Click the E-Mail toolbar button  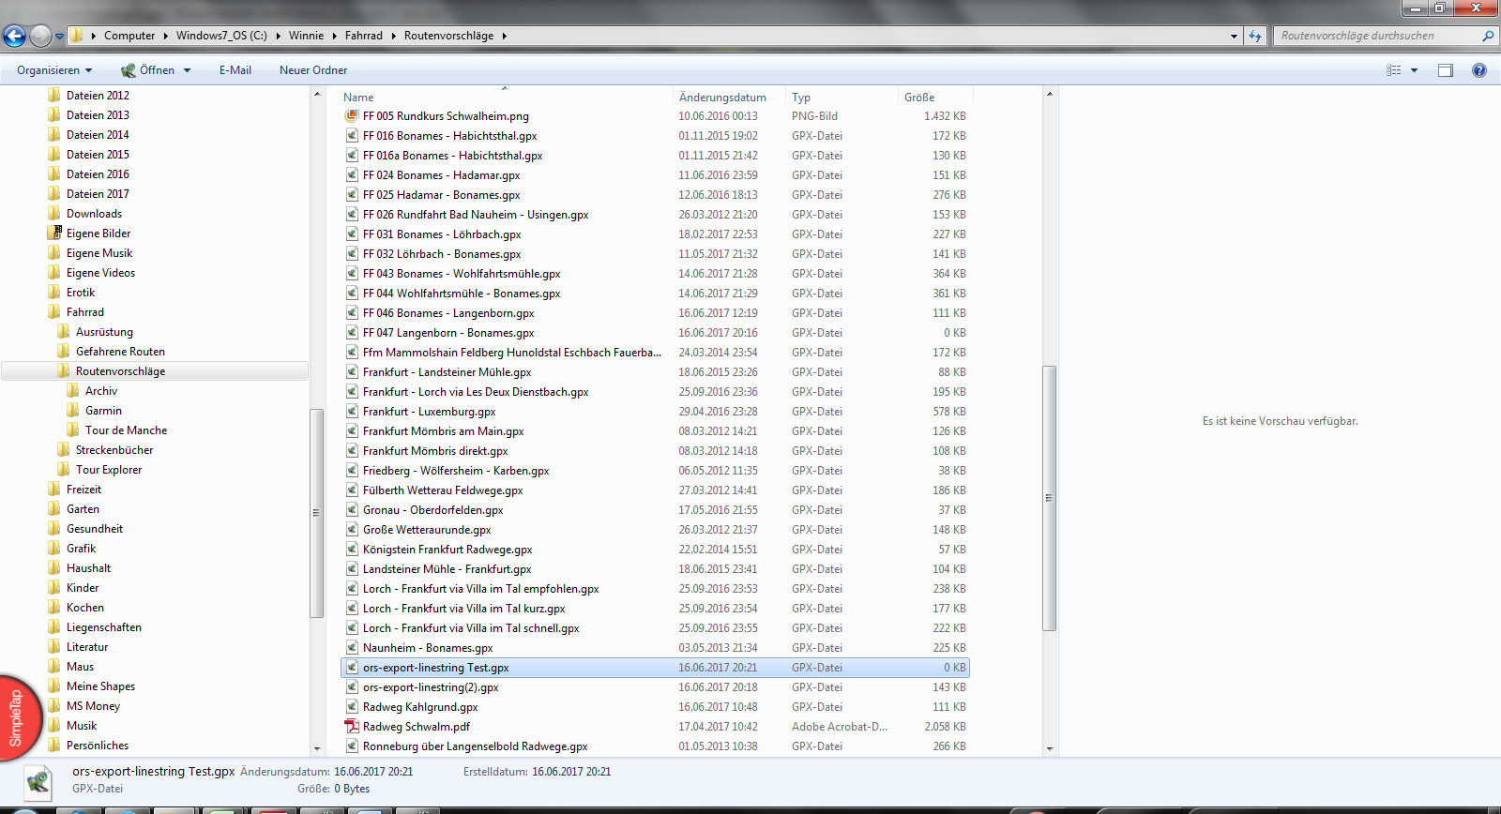click(x=235, y=70)
